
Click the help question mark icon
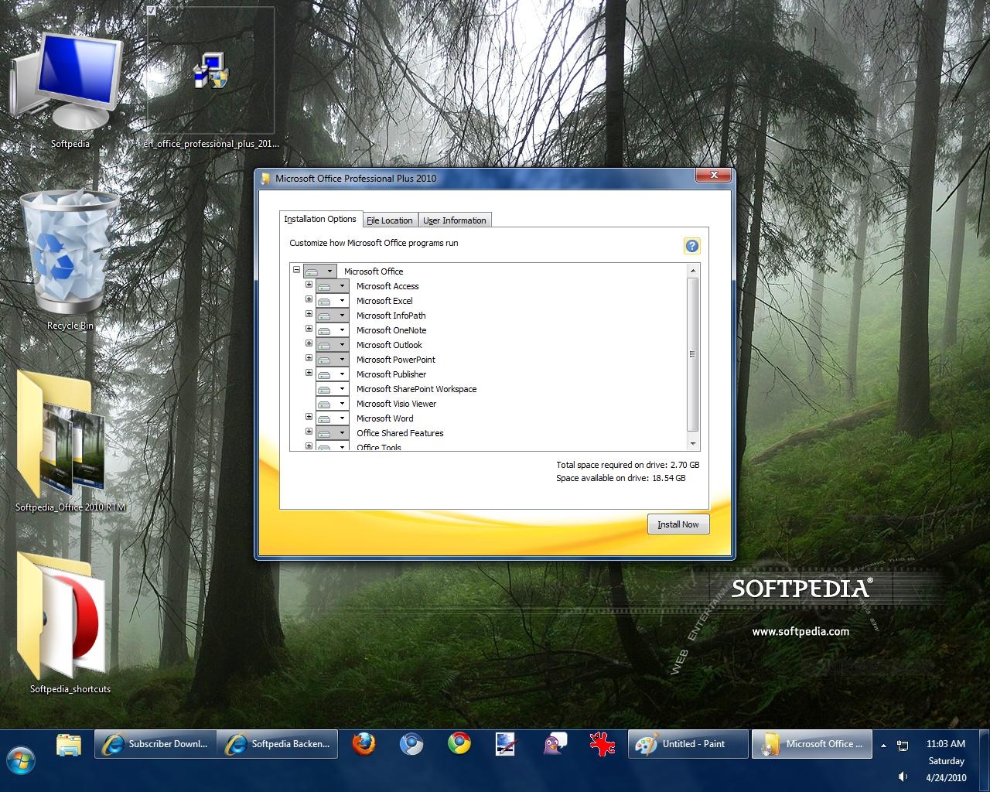coord(691,246)
